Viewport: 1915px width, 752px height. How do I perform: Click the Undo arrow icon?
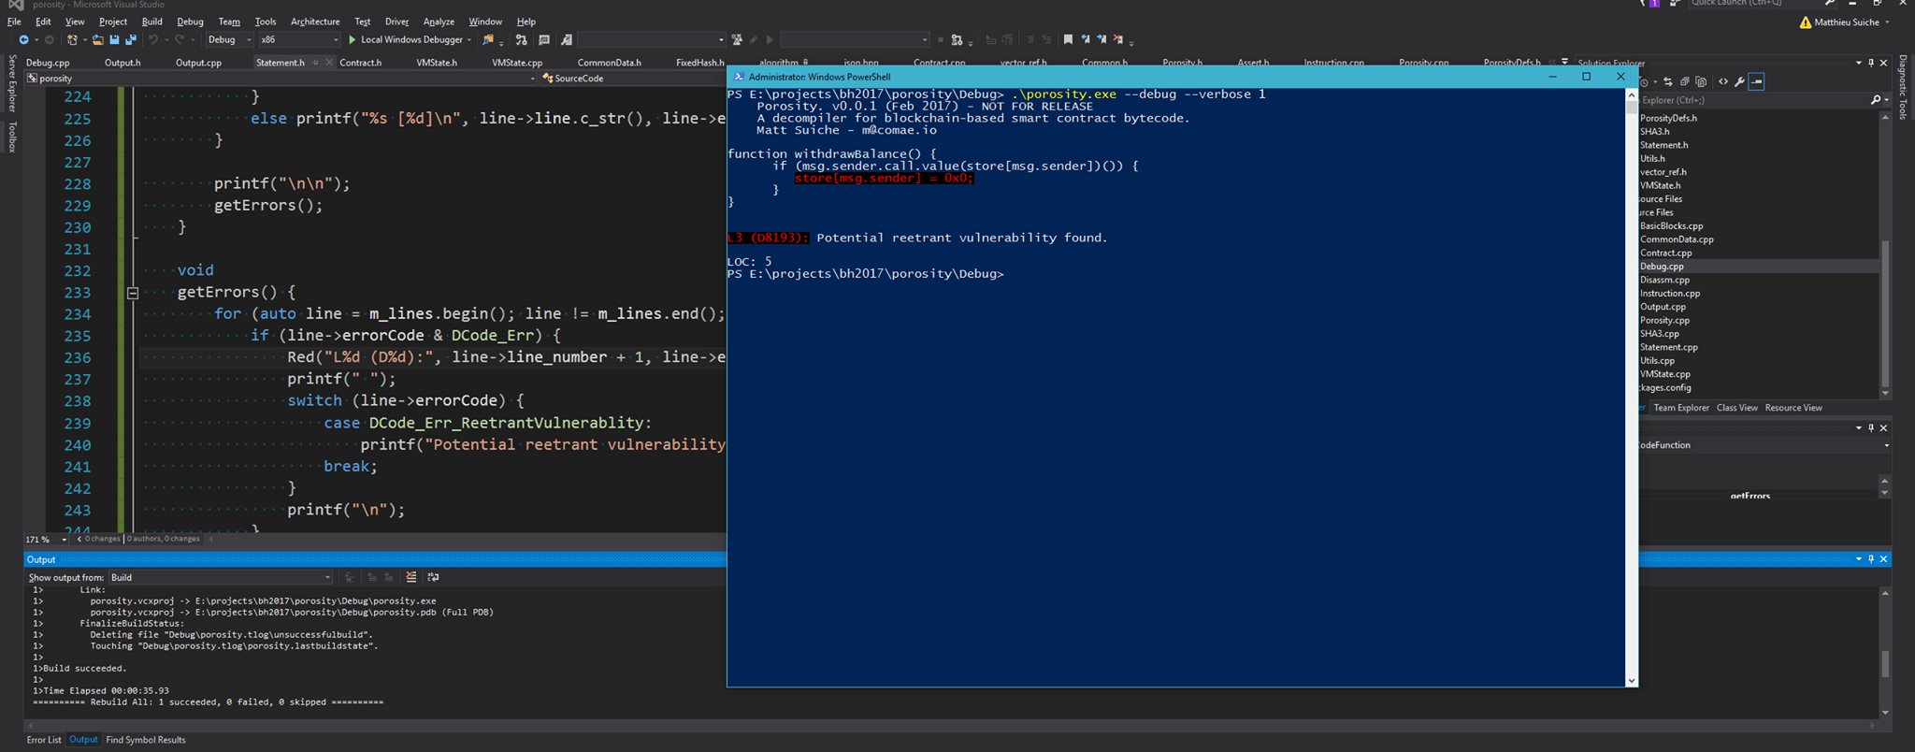pos(153,39)
